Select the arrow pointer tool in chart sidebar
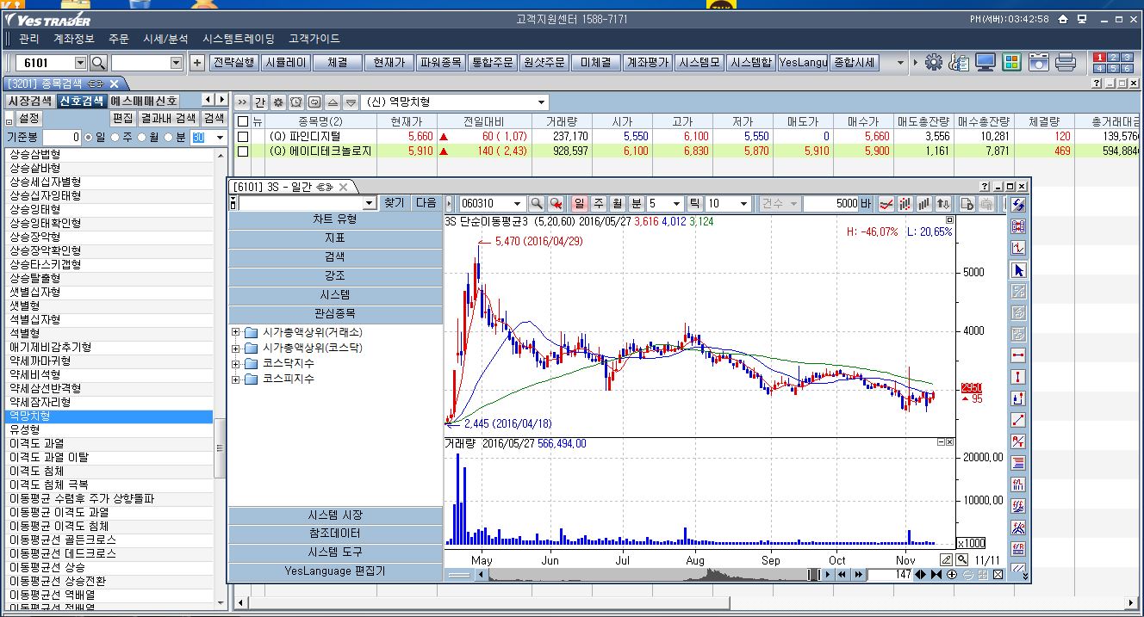 point(1019,270)
